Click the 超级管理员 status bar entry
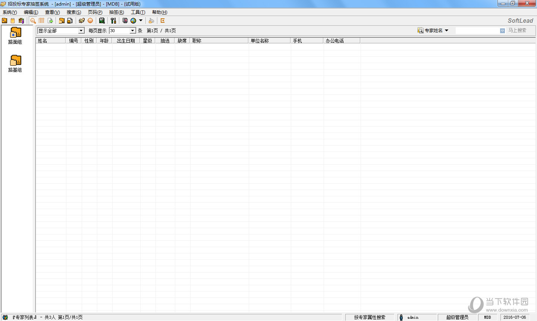This screenshot has height=321, width=537. 457,317
